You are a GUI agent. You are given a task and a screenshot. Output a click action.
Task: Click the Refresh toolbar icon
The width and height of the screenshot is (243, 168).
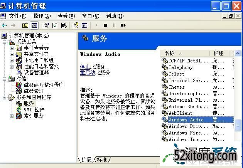[x=55, y=25]
